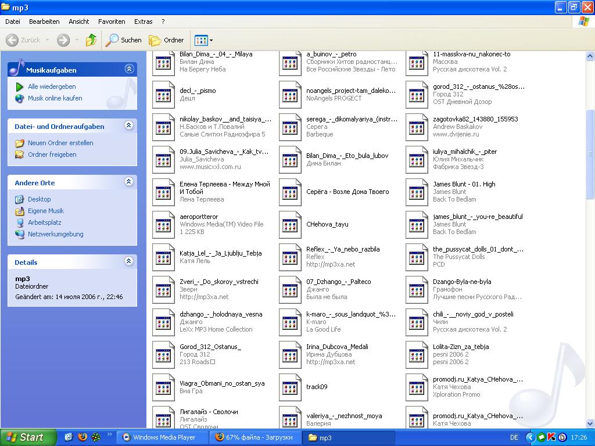595x446 pixels.
Task: Go to Desktop in Andere Orte
Action: [39, 199]
